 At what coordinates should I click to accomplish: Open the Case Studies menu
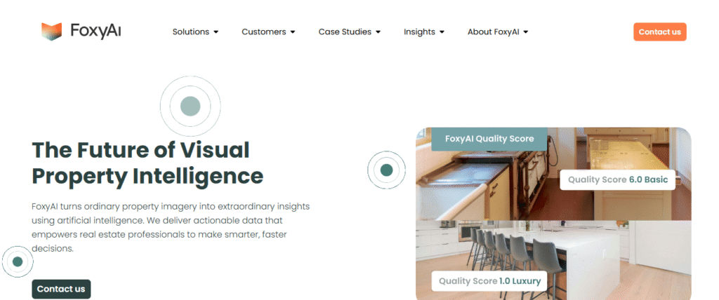[x=345, y=32]
